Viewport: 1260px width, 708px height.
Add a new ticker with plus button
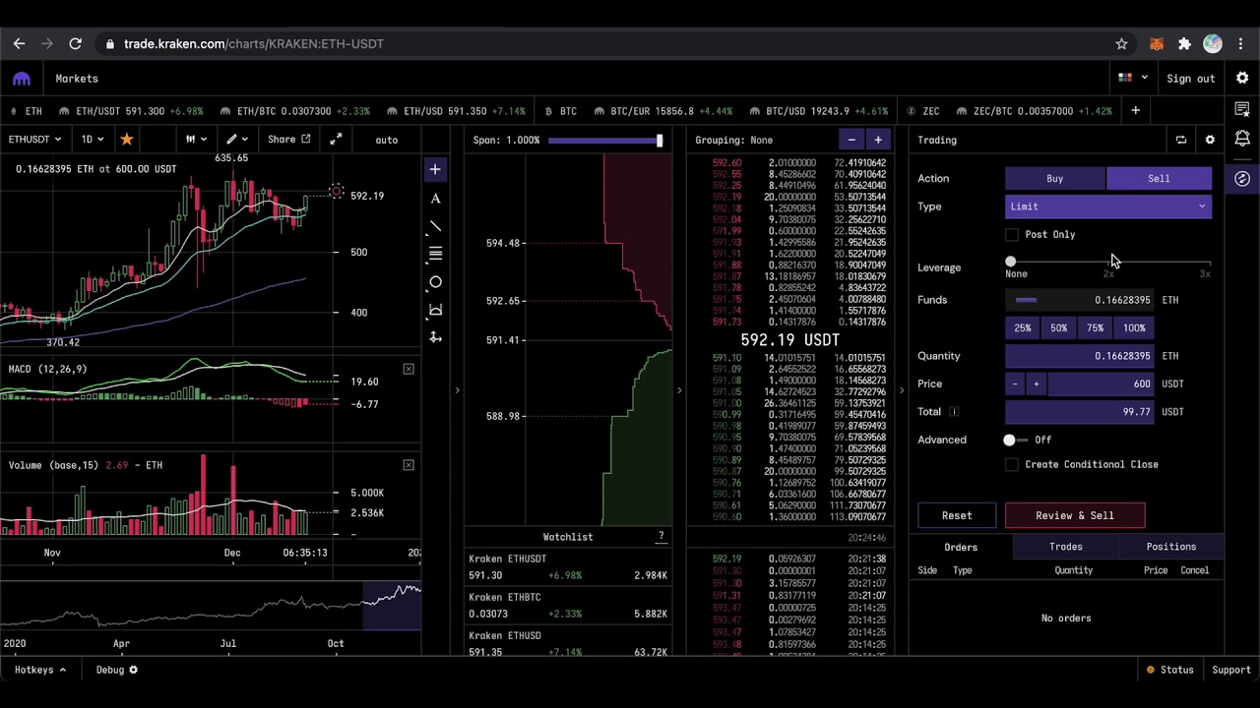1135,111
